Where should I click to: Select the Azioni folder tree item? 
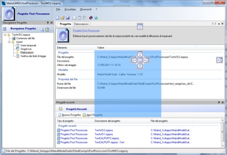coord(19,42)
